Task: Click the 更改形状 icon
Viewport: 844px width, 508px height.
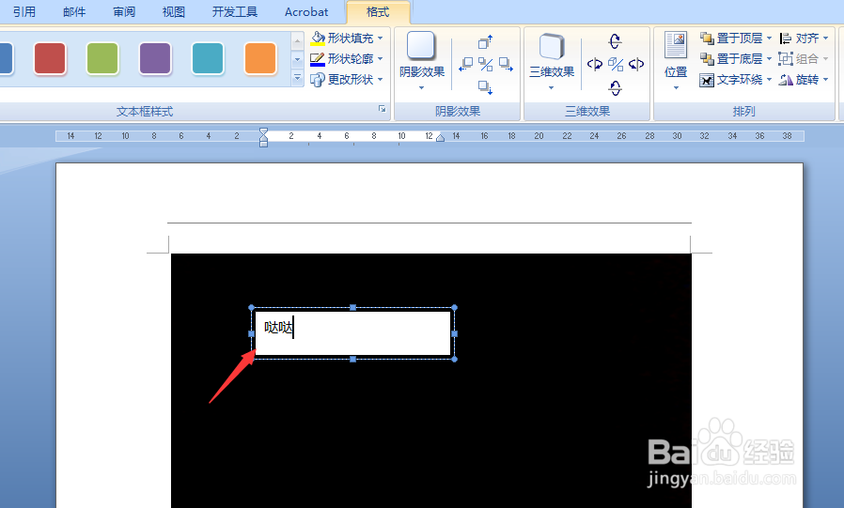Action: 318,80
